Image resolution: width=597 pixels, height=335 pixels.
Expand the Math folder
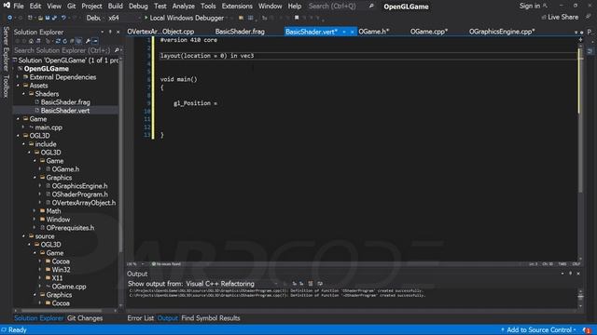[35, 211]
